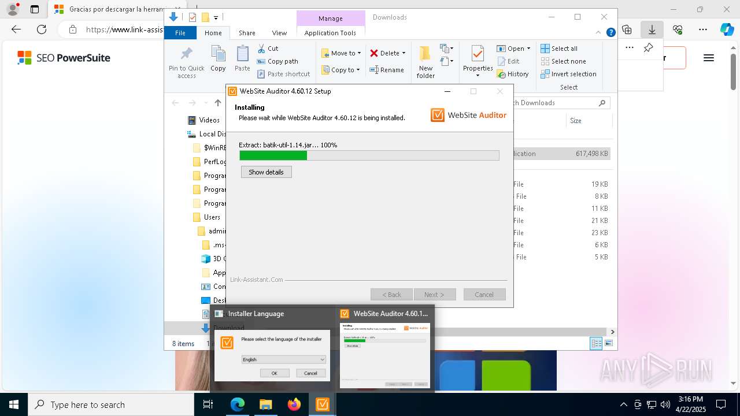Click the Search Downloads box

click(x=560, y=103)
